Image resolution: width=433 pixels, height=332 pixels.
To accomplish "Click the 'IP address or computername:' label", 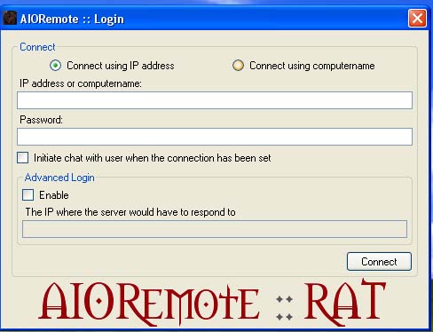I will tap(81, 83).
